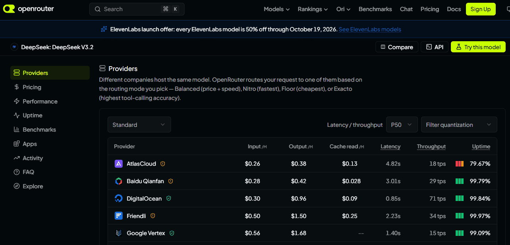Screen dimensions: 510x245
Task: Open the Filter quantization dropdown
Action: (459, 124)
